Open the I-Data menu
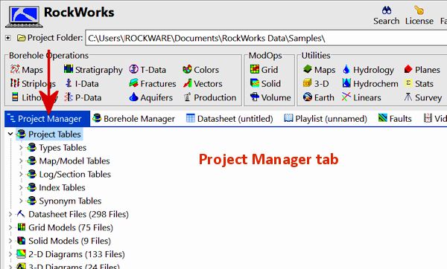The height and width of the screenshot is (269, 447). point(81,84)
